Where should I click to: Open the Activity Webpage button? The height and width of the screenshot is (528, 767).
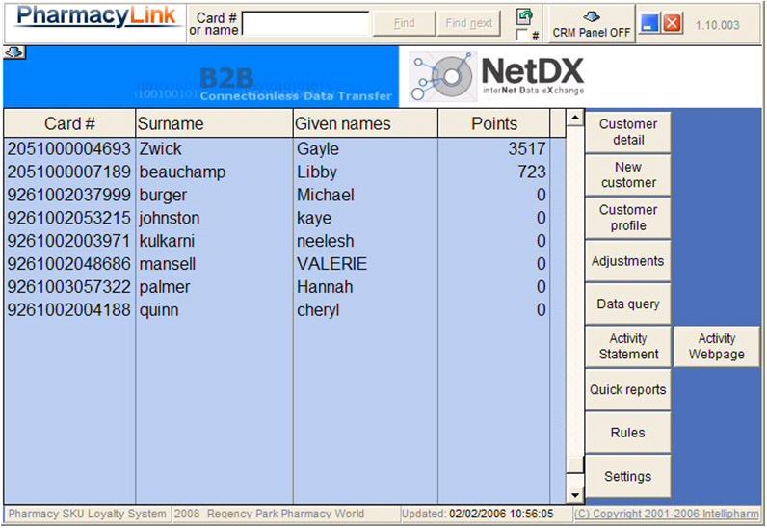click(716, 347)
